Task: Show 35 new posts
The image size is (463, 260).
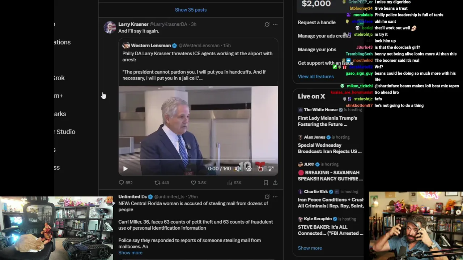Action: [x=191, y=10]
